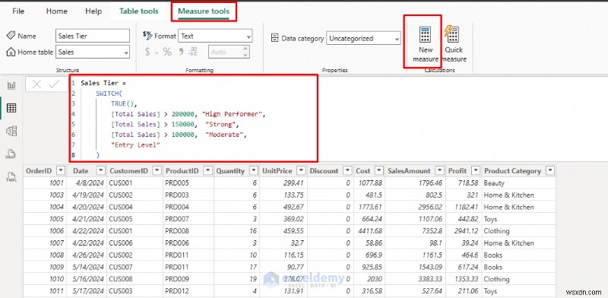Click the SalesAmount cell 7352.8
The width and height of the screenshot is (608, 298).
tap(415, 231)
